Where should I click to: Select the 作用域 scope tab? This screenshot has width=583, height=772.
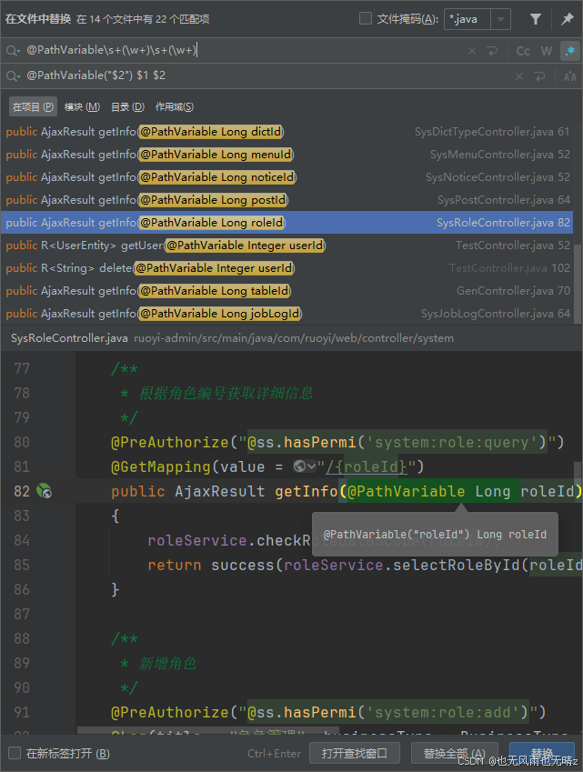175,106
